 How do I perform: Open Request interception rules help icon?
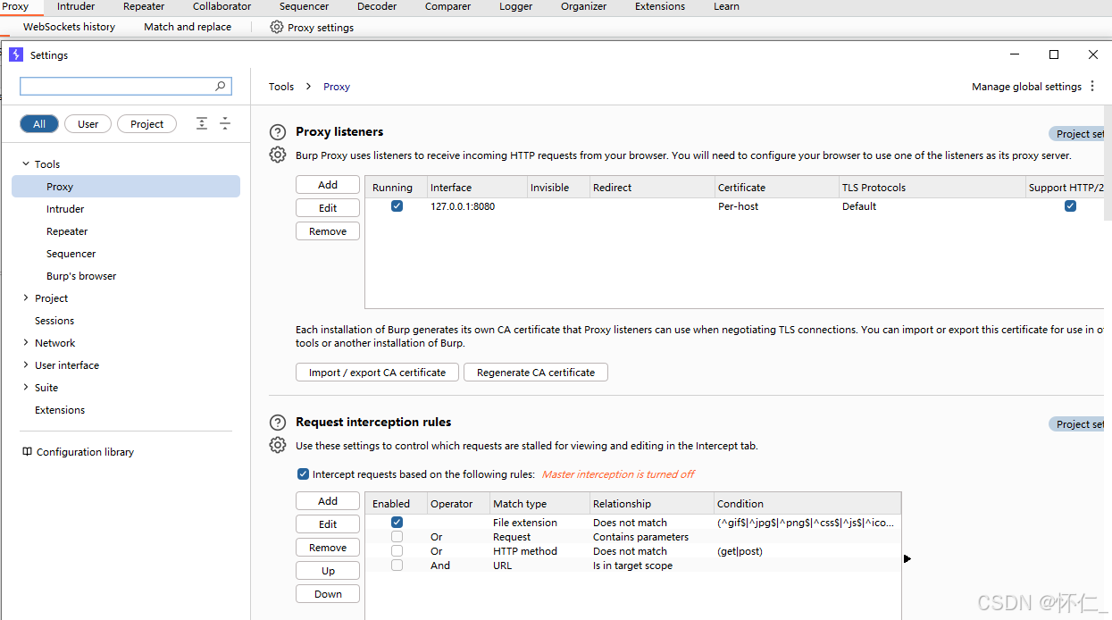[x=278, y=423]
